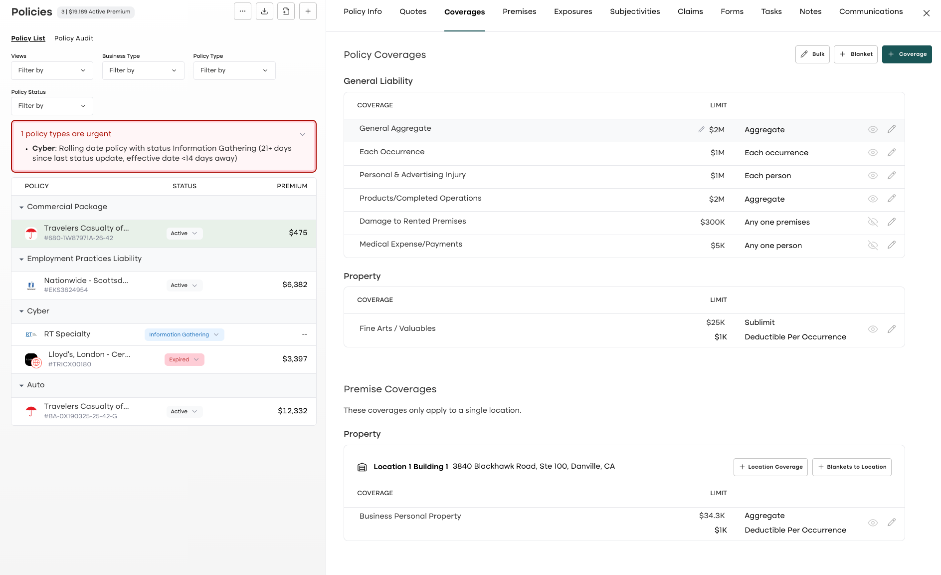Collapse the Employment Practices Liability group
Image resolution: width=941 pixels, height=575 pixels.
click(21, 259)
